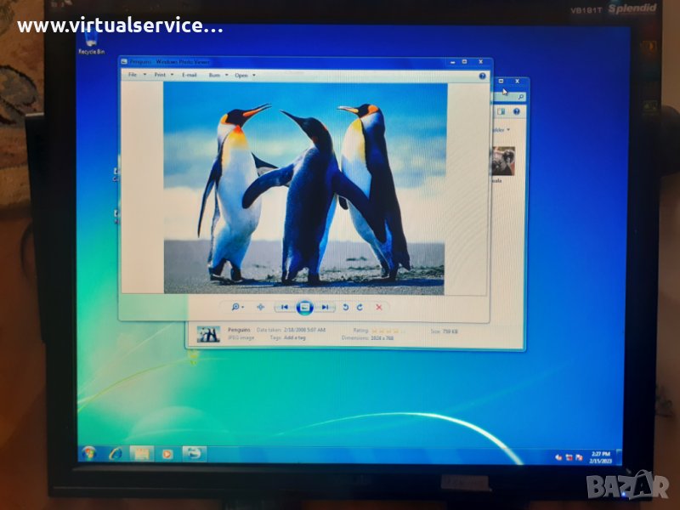680x510 pixels.
Task: Rotate the image clockwise
Action: click(360, 307)
